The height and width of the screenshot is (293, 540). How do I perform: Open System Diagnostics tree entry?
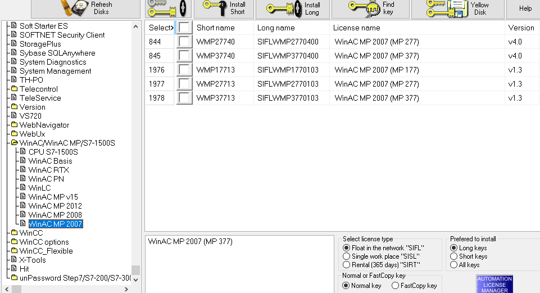(53, 62)
